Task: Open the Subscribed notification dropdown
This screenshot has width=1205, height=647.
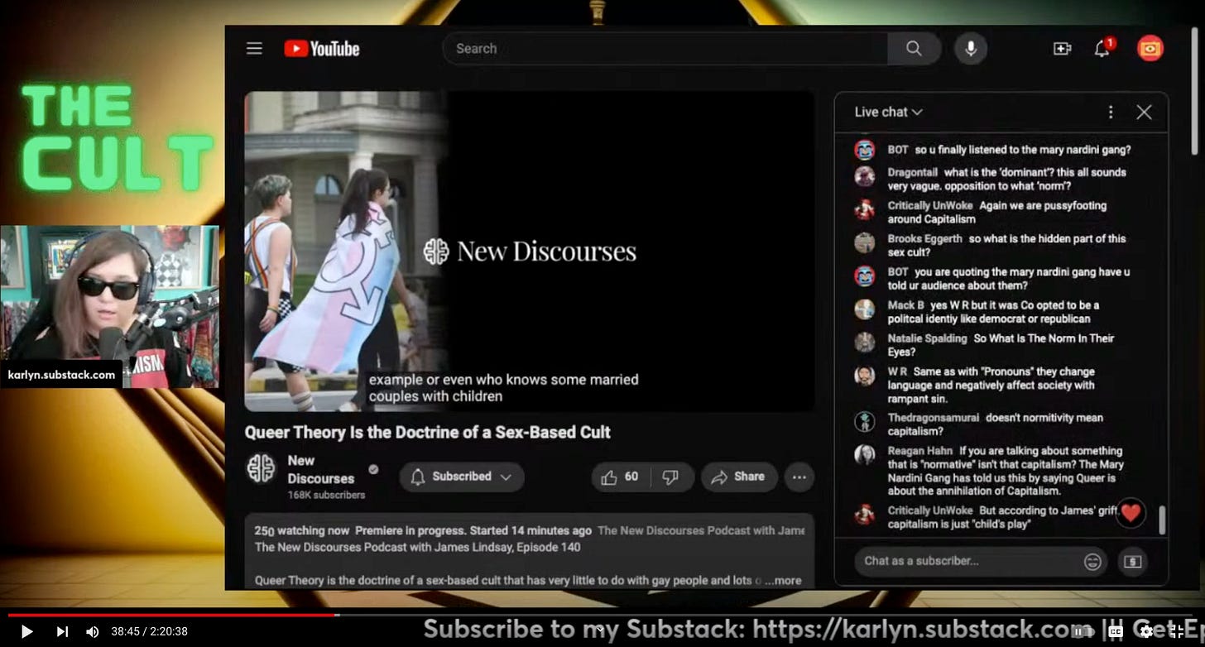Action: click(462, 477)
